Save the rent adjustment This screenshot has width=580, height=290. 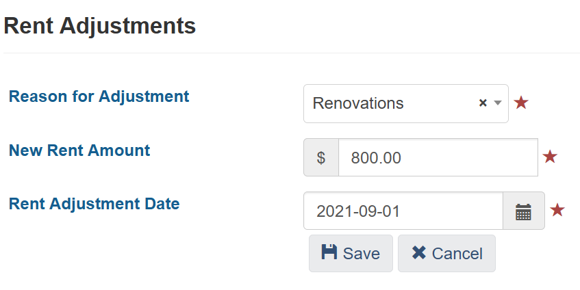point(351,254)
